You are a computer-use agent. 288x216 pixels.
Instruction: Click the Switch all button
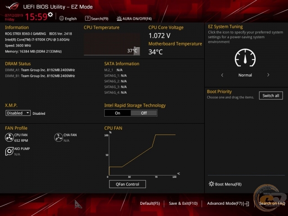click(271, 96)
